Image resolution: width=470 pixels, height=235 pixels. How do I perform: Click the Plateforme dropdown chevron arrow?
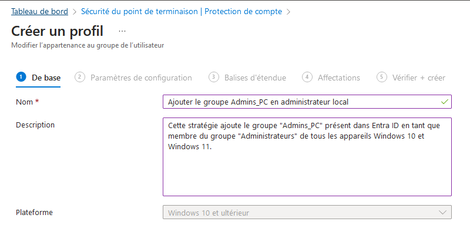pos(442,212)
